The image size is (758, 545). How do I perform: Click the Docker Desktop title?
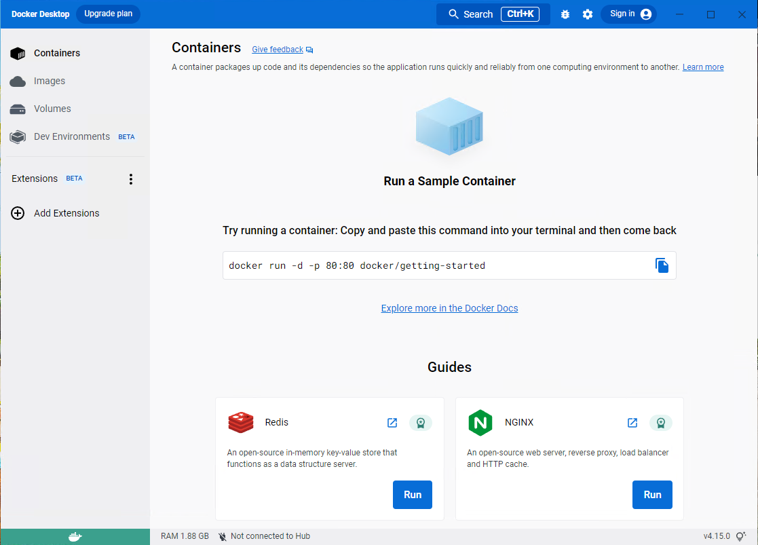point(41,14)
